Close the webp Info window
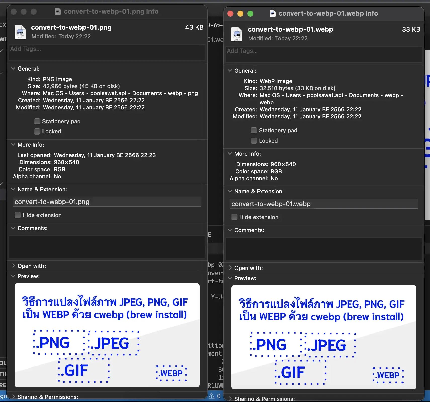The height and width of the screenshot is (402, 430). (230, 13)
